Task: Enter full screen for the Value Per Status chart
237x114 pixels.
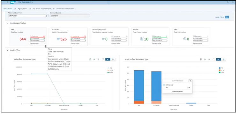Action: pos(103,60)
